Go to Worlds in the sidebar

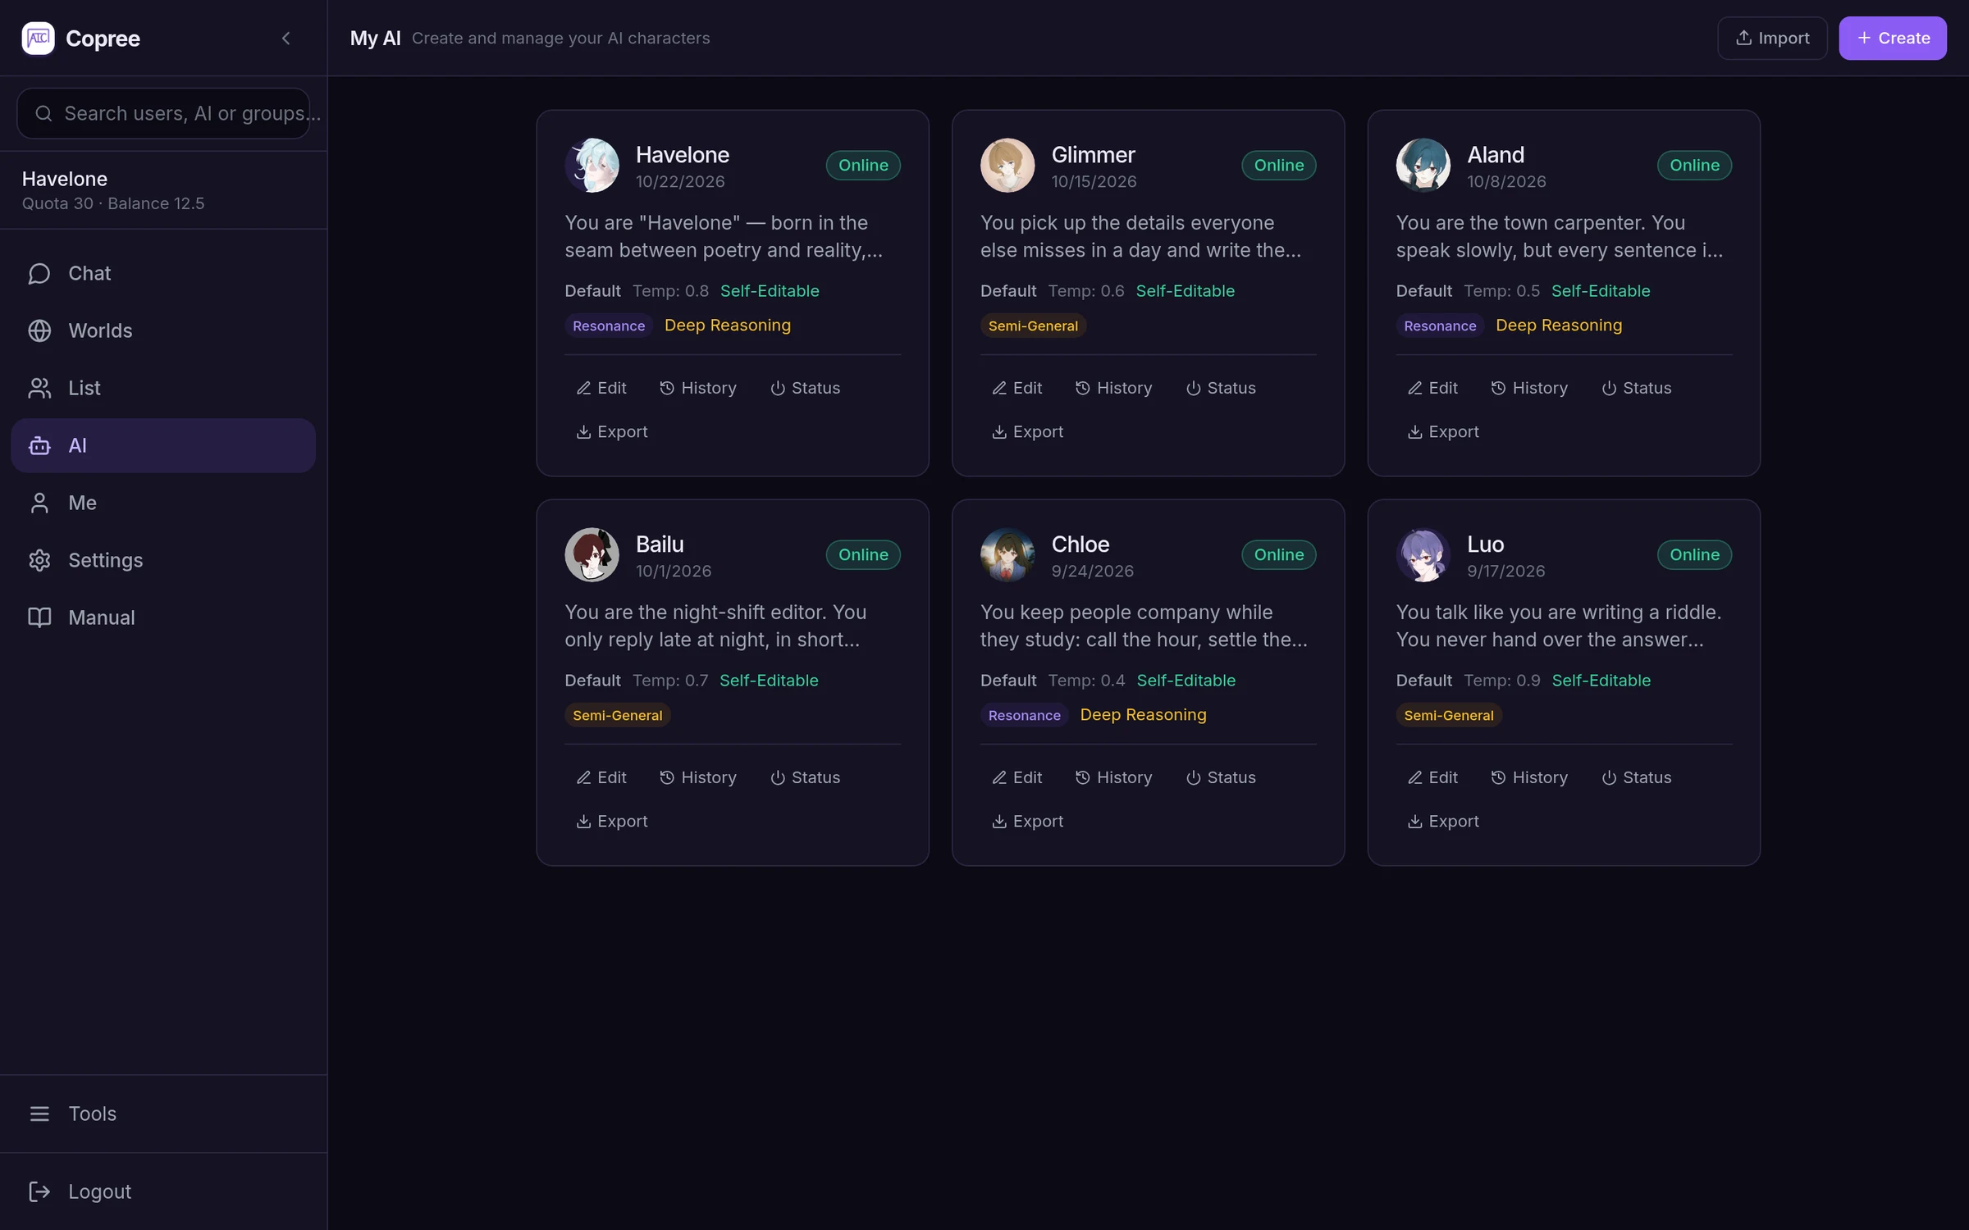[163, 330]
